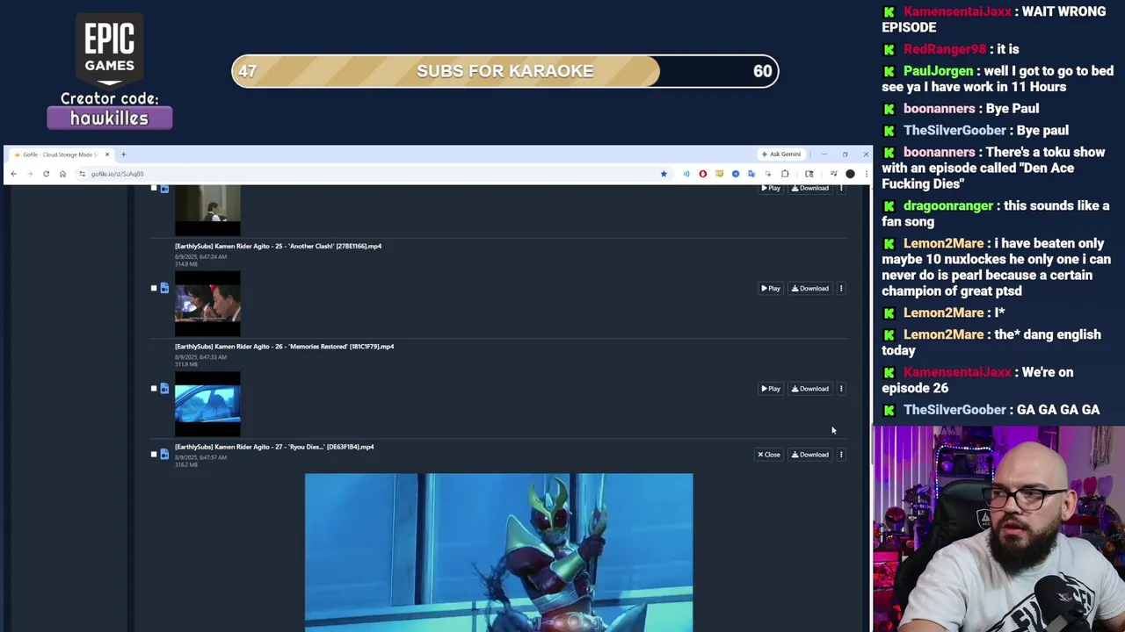Open the Extensions puzzle-piece icon

pos(785,174)
